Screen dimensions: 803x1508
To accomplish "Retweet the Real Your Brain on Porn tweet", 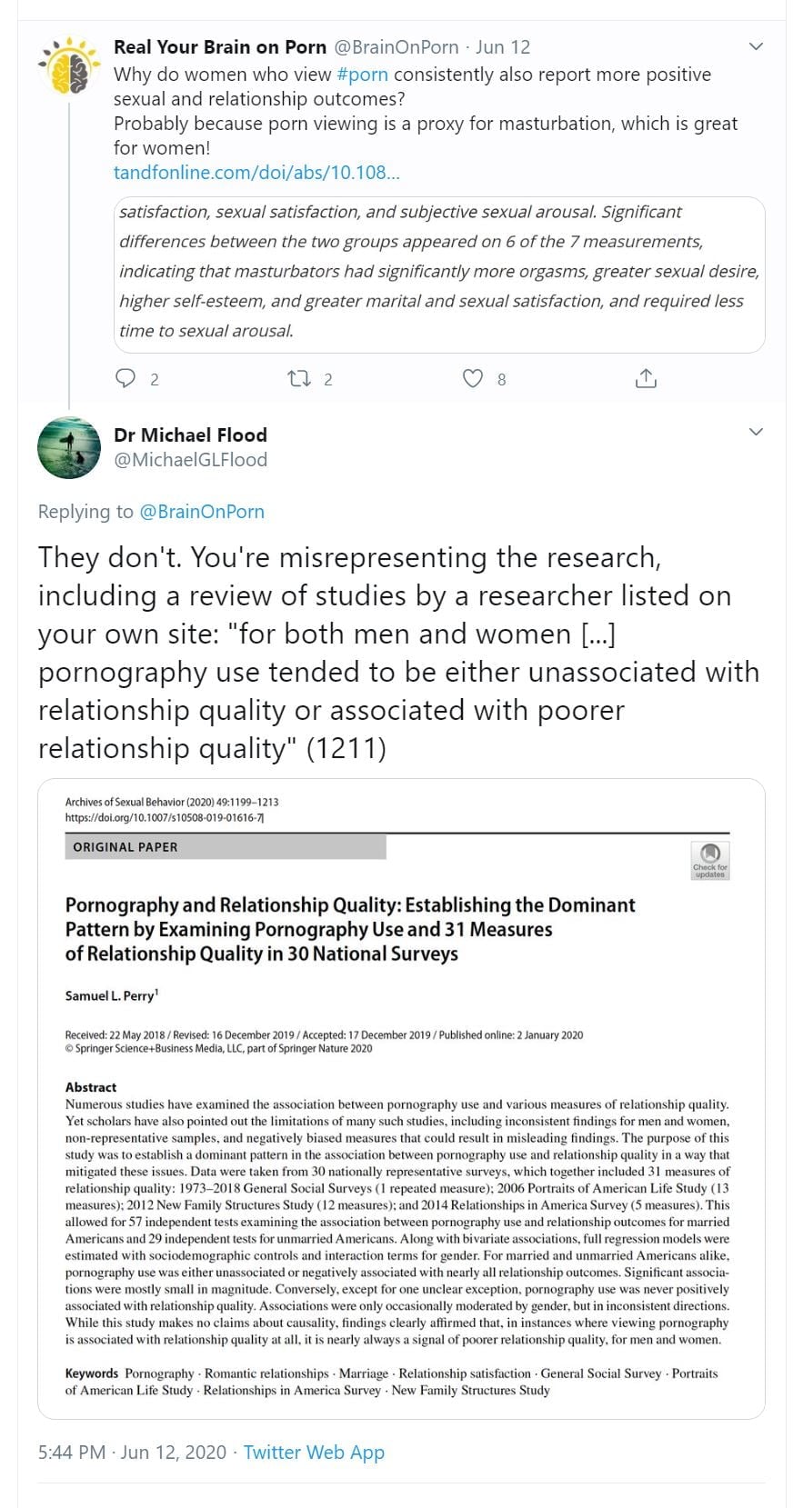I will click(x=298, y=378).
